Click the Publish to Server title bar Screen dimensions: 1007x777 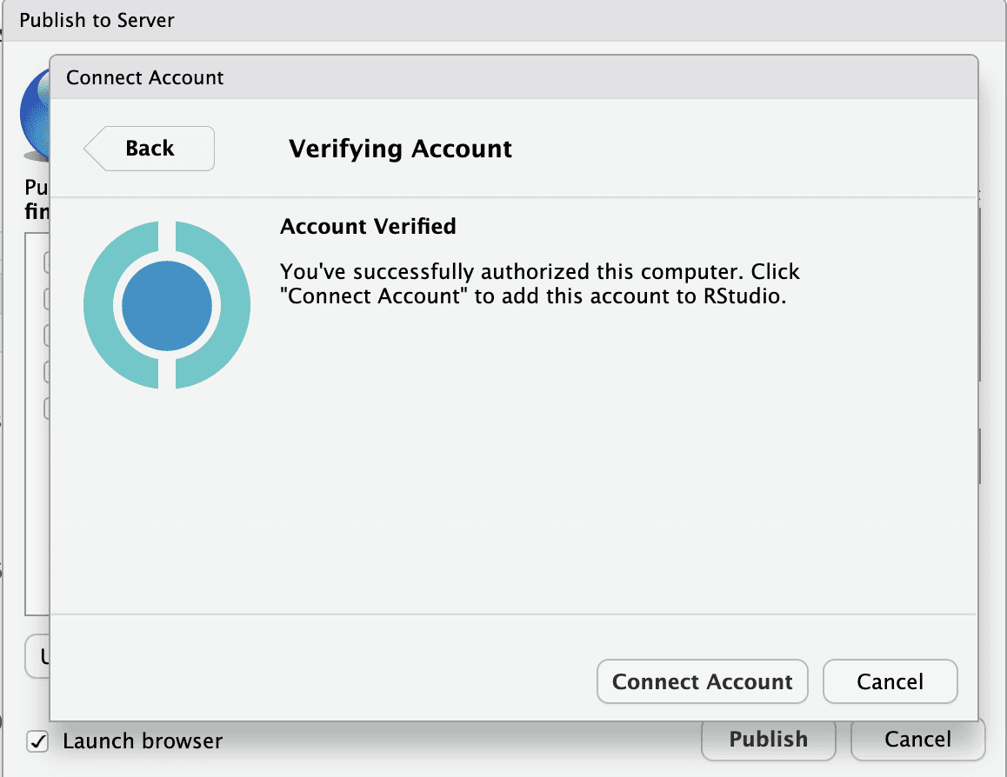tap(97, 20)
